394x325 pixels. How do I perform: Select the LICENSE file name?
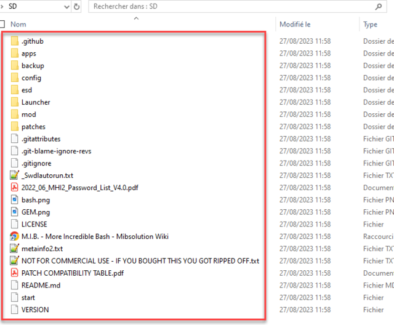point(34,224)
